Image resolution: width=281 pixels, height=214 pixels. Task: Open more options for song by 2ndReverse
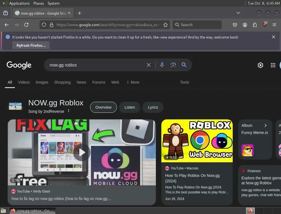click(69, 111)
